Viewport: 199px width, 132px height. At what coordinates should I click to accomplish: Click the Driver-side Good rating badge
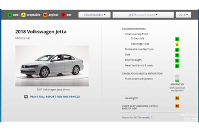click(x=177, y=39)
